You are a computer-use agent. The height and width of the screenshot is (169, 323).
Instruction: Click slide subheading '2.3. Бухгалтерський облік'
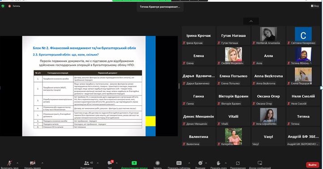66,55
